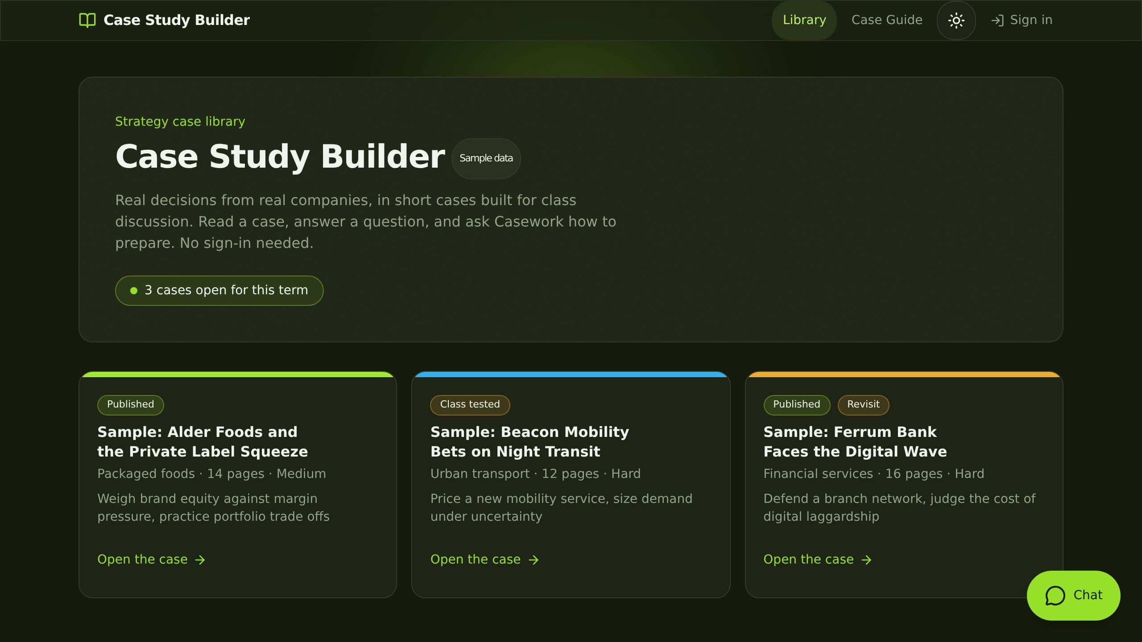Click the arrow beside Ferrum Bank Open the case
The image size is (1142, 642).
pyautogui.click(x=866, y=560)
